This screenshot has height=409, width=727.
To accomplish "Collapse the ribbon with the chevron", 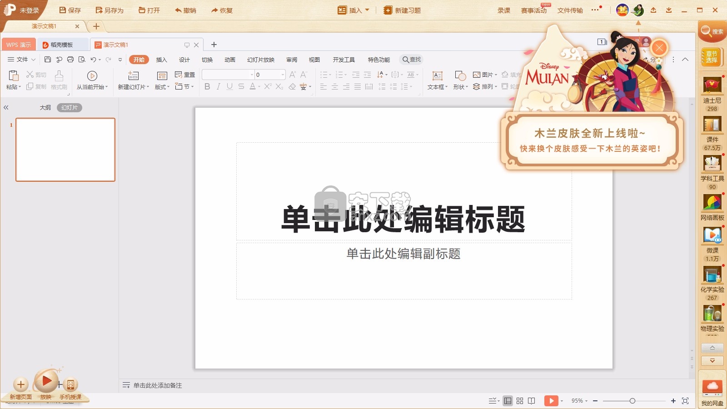I will [x=685, y=60].
